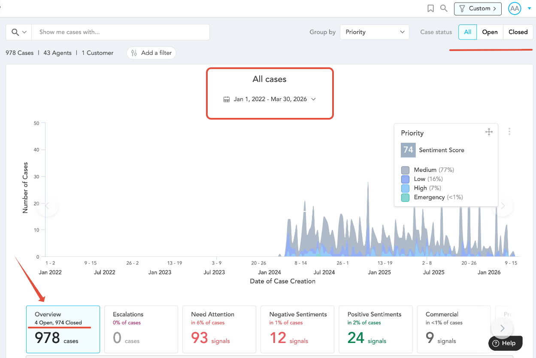Viewport: 536px width, 358px height.
Task: Select the Closed case status
Action: click(x=518, y=32)
